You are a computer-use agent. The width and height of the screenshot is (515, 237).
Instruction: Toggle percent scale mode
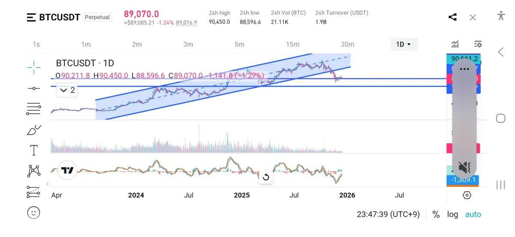click(x=436, y=214)
